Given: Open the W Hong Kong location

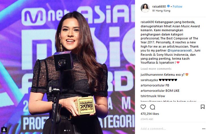Looking at the screenshot, I should (x=161, y=11).
